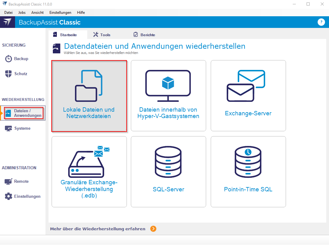Open the Datei menu

click(x=8, y=13)
